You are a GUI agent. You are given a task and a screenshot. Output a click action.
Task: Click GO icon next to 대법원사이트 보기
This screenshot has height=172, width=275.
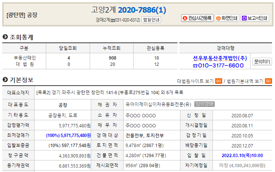(x=218, y=81)
